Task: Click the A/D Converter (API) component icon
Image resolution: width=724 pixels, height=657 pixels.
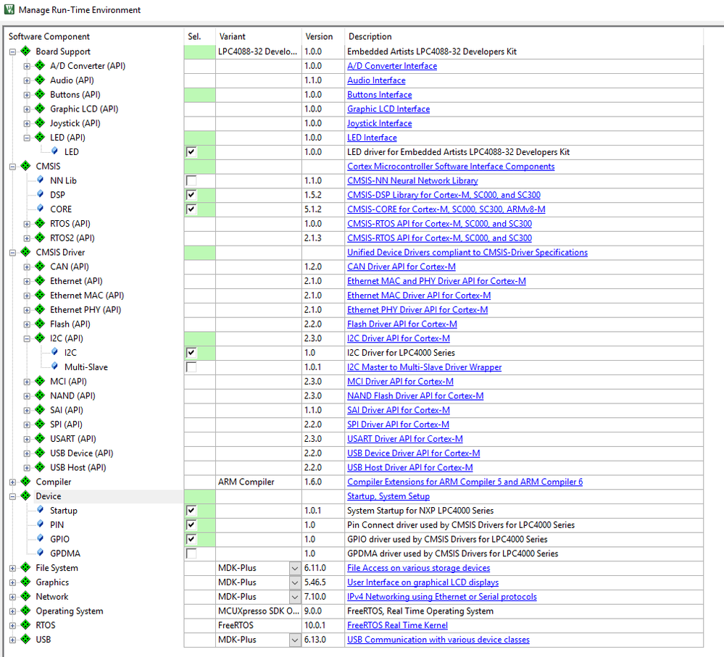Action: coord(40,65)
